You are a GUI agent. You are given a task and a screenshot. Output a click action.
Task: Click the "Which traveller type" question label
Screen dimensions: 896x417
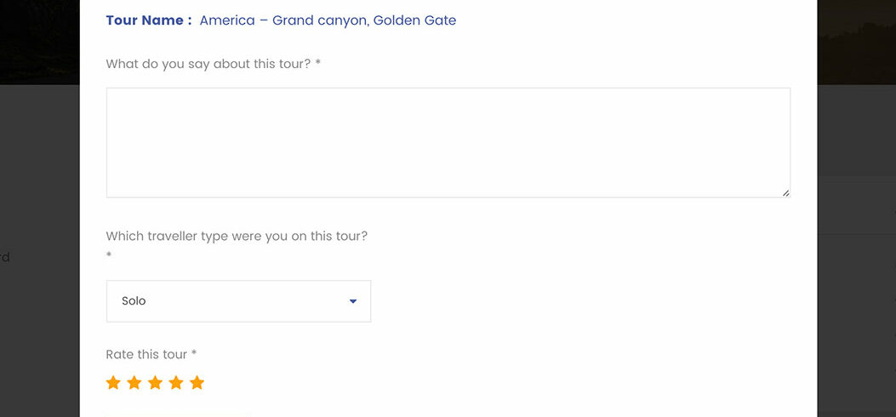click(237, 236)
